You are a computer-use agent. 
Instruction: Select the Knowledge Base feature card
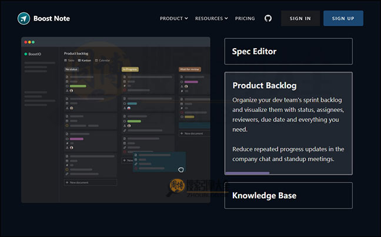pos(289,195)
